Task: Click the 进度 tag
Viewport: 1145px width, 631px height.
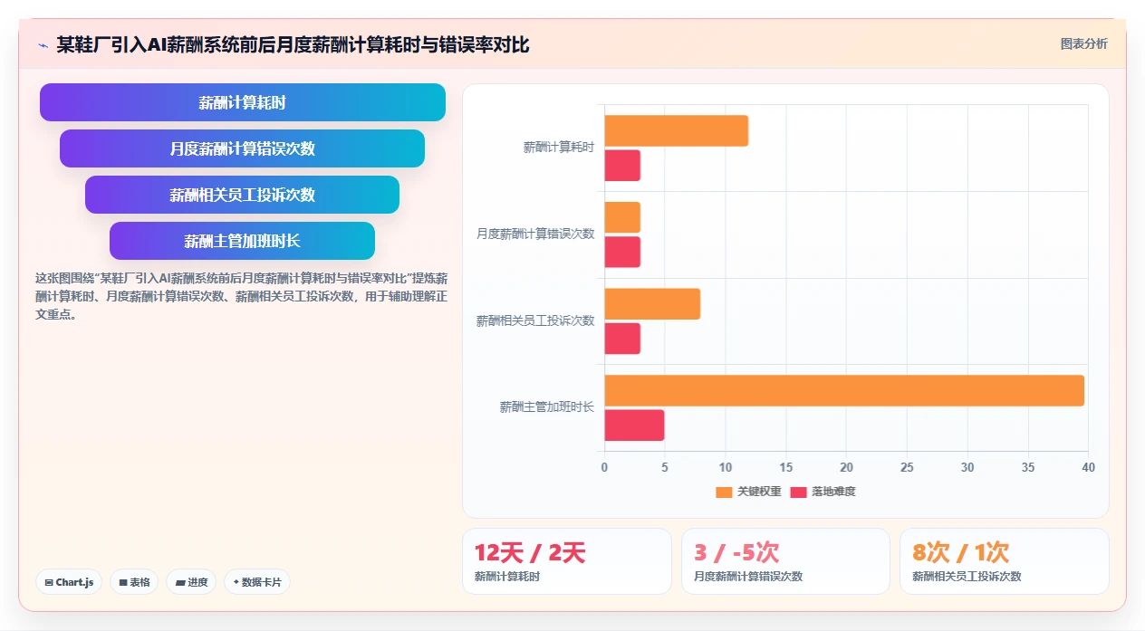Action: pos(191,582)
